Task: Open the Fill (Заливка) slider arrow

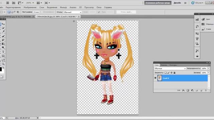Action: (x=208, y=73)
